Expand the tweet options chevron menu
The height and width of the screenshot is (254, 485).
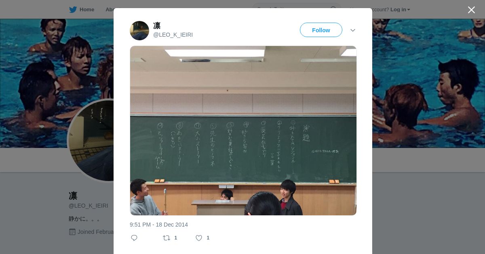[x=353, y=30]
